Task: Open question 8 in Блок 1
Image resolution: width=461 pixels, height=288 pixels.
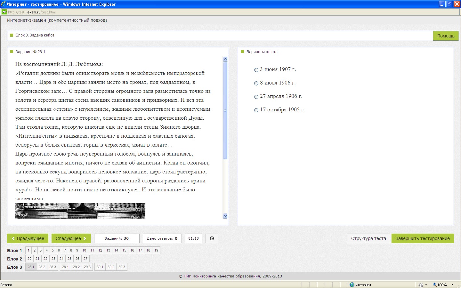Action: point(71,250)
